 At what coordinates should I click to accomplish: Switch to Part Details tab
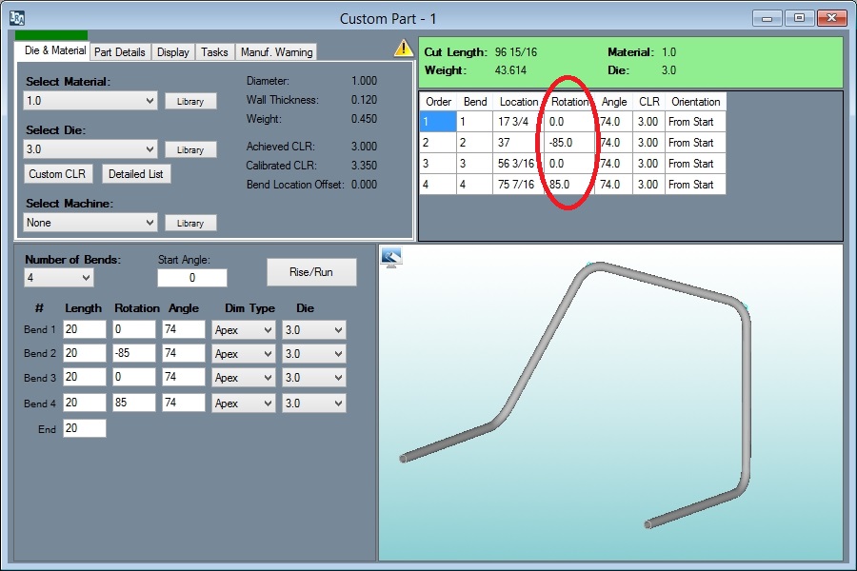click(120, 52)
